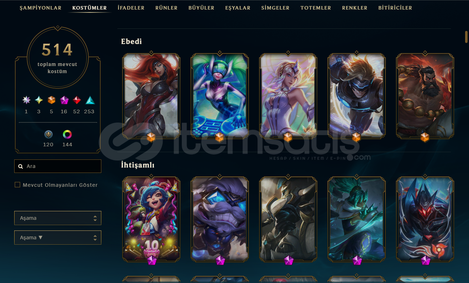Image resolution: width=469 pixels, height=283 pixels.
Task: Open the Annie birthday skin card
Action: point(151,219)
